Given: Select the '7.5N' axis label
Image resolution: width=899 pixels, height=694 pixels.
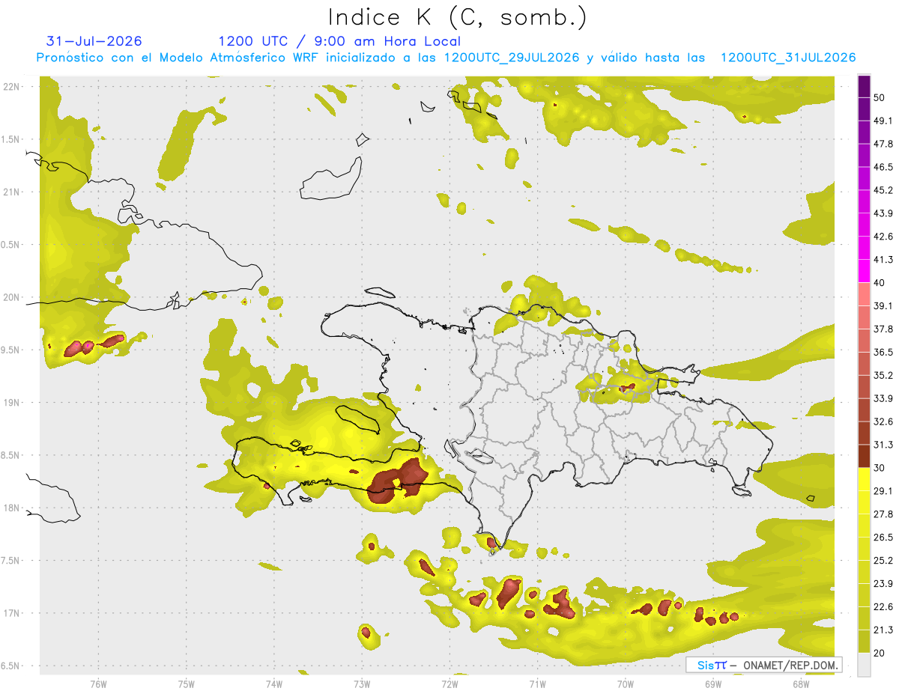Looking at the screenshot, I should [x=11, y=561].
